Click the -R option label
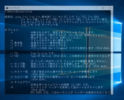This screenshot has width=124, height=100. pos(11,87)
